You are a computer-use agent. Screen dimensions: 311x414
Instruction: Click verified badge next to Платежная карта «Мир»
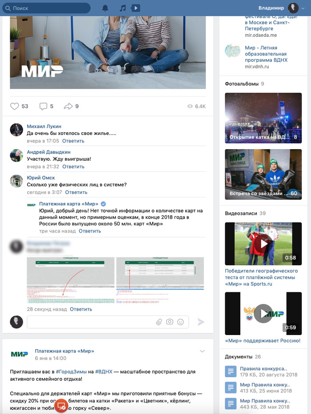pyautogui.click(x=104, y=204)
